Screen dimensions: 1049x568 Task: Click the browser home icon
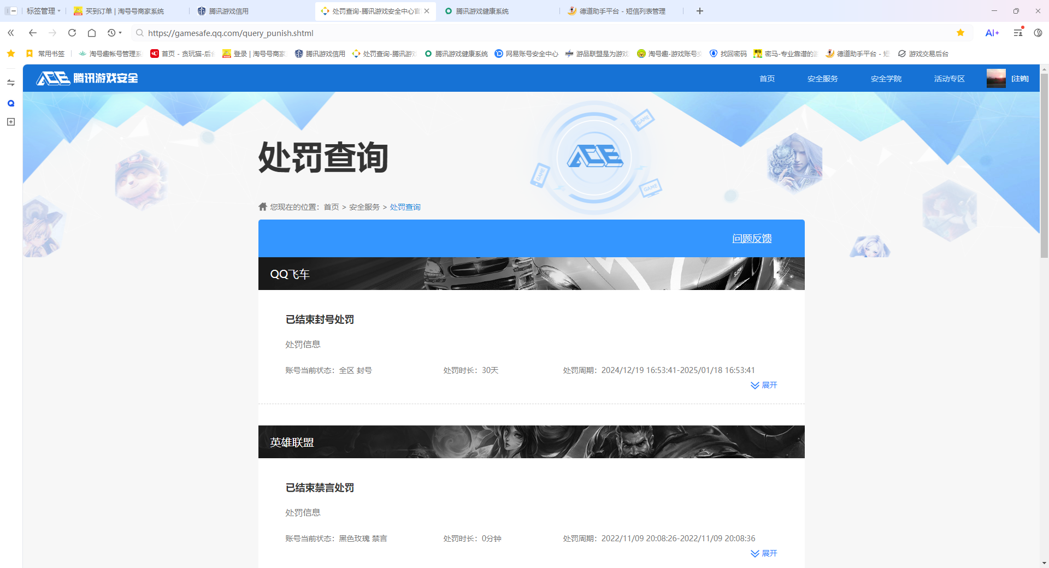pos(91,33)
